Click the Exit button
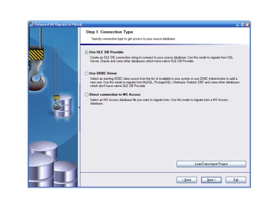This screenshot has width=279, height=209. point(236,180)
